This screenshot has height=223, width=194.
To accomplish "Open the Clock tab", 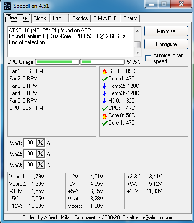I will pyautogui.click(x=40, y=18).
